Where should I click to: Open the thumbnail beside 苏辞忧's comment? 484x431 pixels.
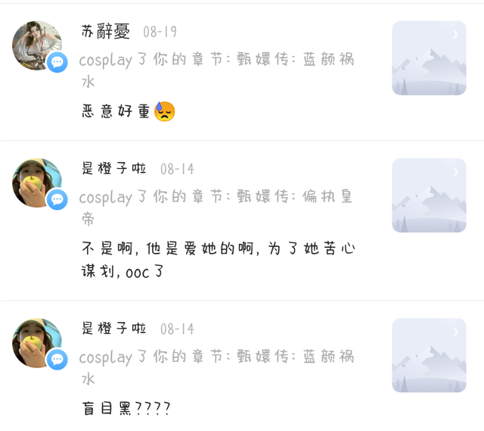click(429, 58)
